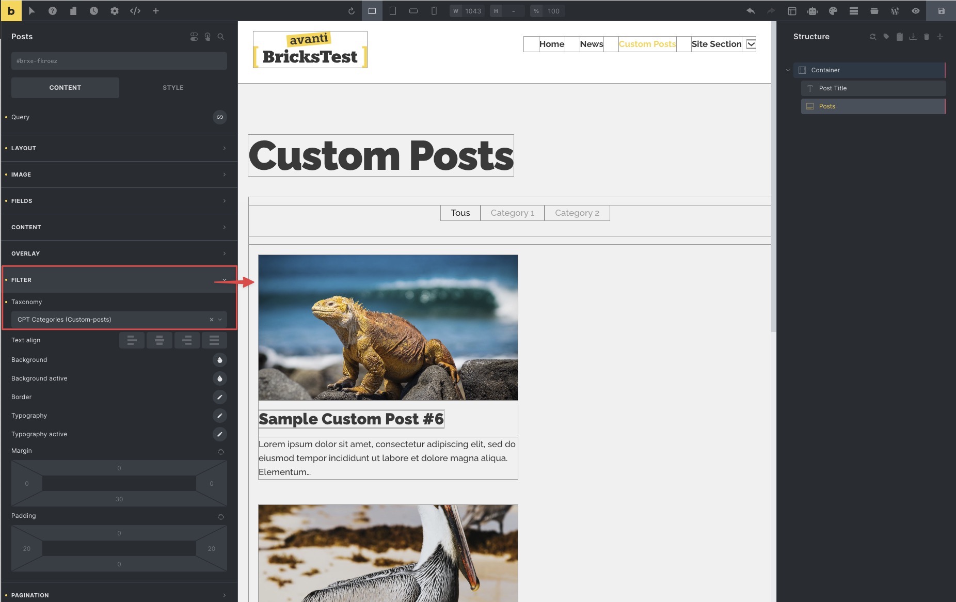The width and height of the screenshot is (956, 602).
Task: Preview page with the eye icon
Action: pyautogui.click(x=916, y=11)
